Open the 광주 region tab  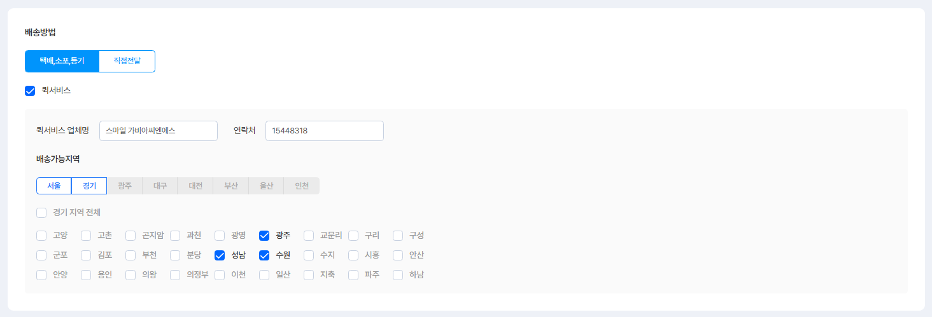point(125,186)
